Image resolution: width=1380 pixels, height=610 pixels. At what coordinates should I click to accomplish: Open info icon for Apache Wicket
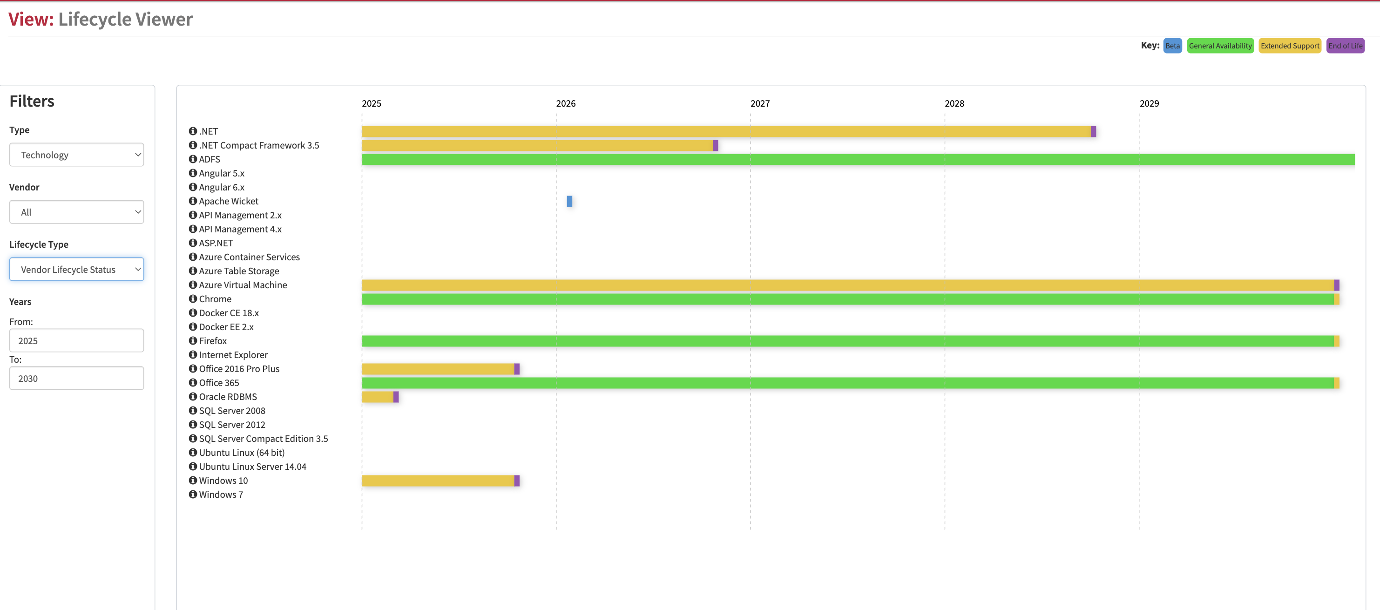[x=193, y=201]
